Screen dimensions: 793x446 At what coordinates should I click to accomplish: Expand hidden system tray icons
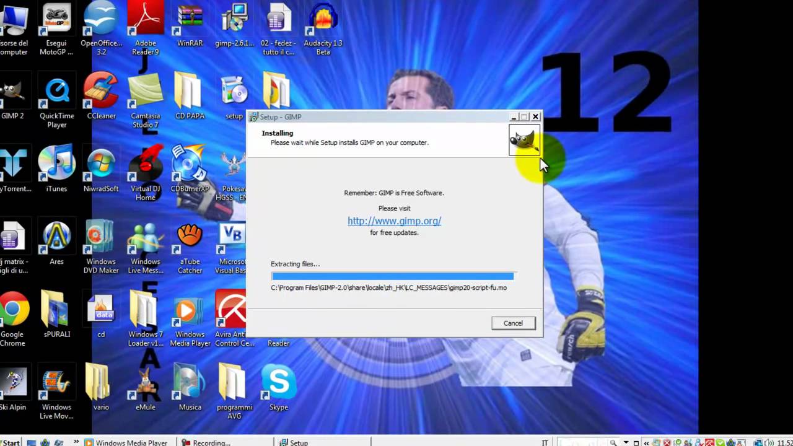pyautogui.click(x=647, y=443)
